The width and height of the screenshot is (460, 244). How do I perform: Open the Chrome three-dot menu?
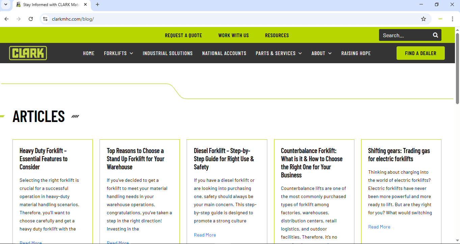pyautogui.click(x=453, y=19)
